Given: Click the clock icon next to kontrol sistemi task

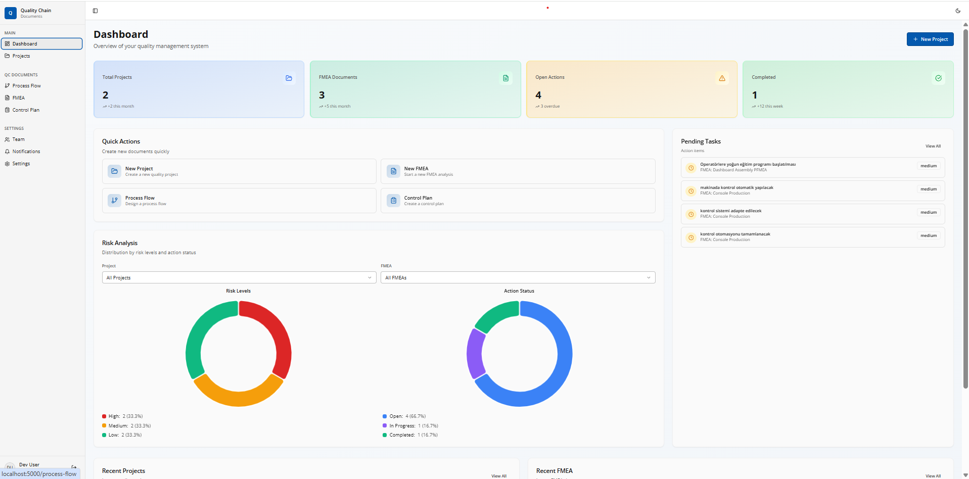Looking at the screenshot, I should [690, 214].
